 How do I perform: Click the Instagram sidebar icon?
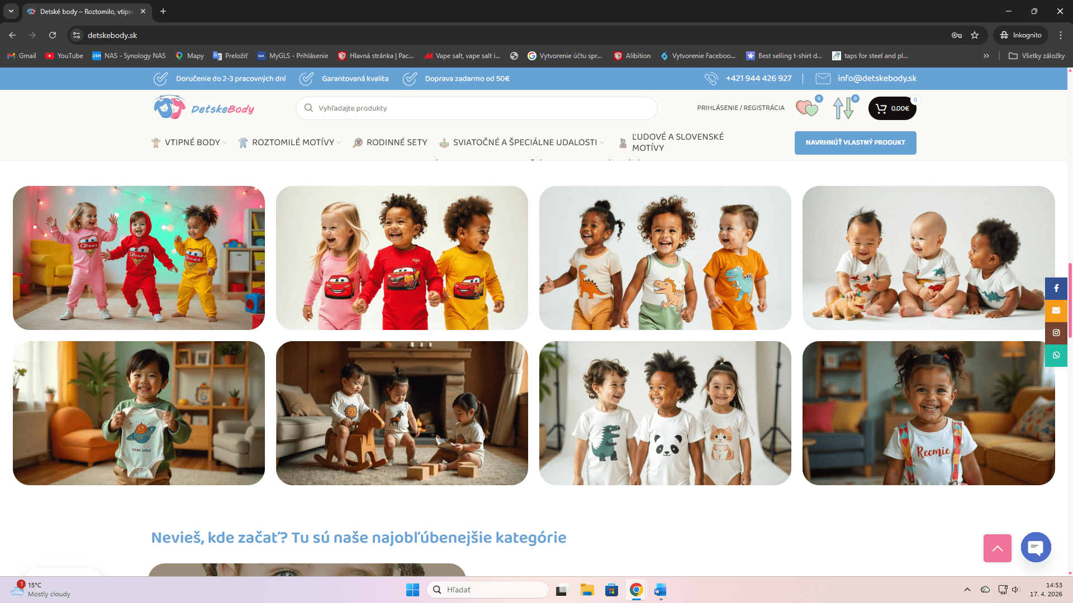coord(1056,333)
